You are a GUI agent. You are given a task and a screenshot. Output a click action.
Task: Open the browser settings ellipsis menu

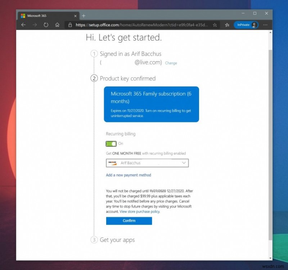265,25
